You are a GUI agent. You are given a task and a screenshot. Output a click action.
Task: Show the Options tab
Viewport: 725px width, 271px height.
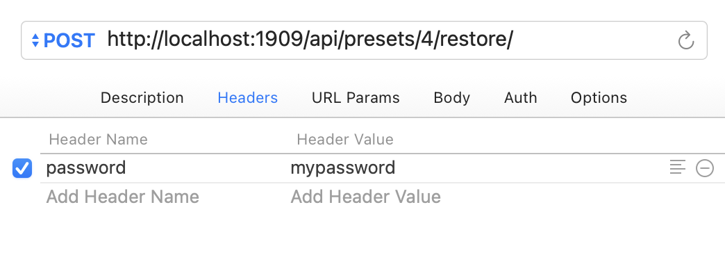(x=599, y=97)
